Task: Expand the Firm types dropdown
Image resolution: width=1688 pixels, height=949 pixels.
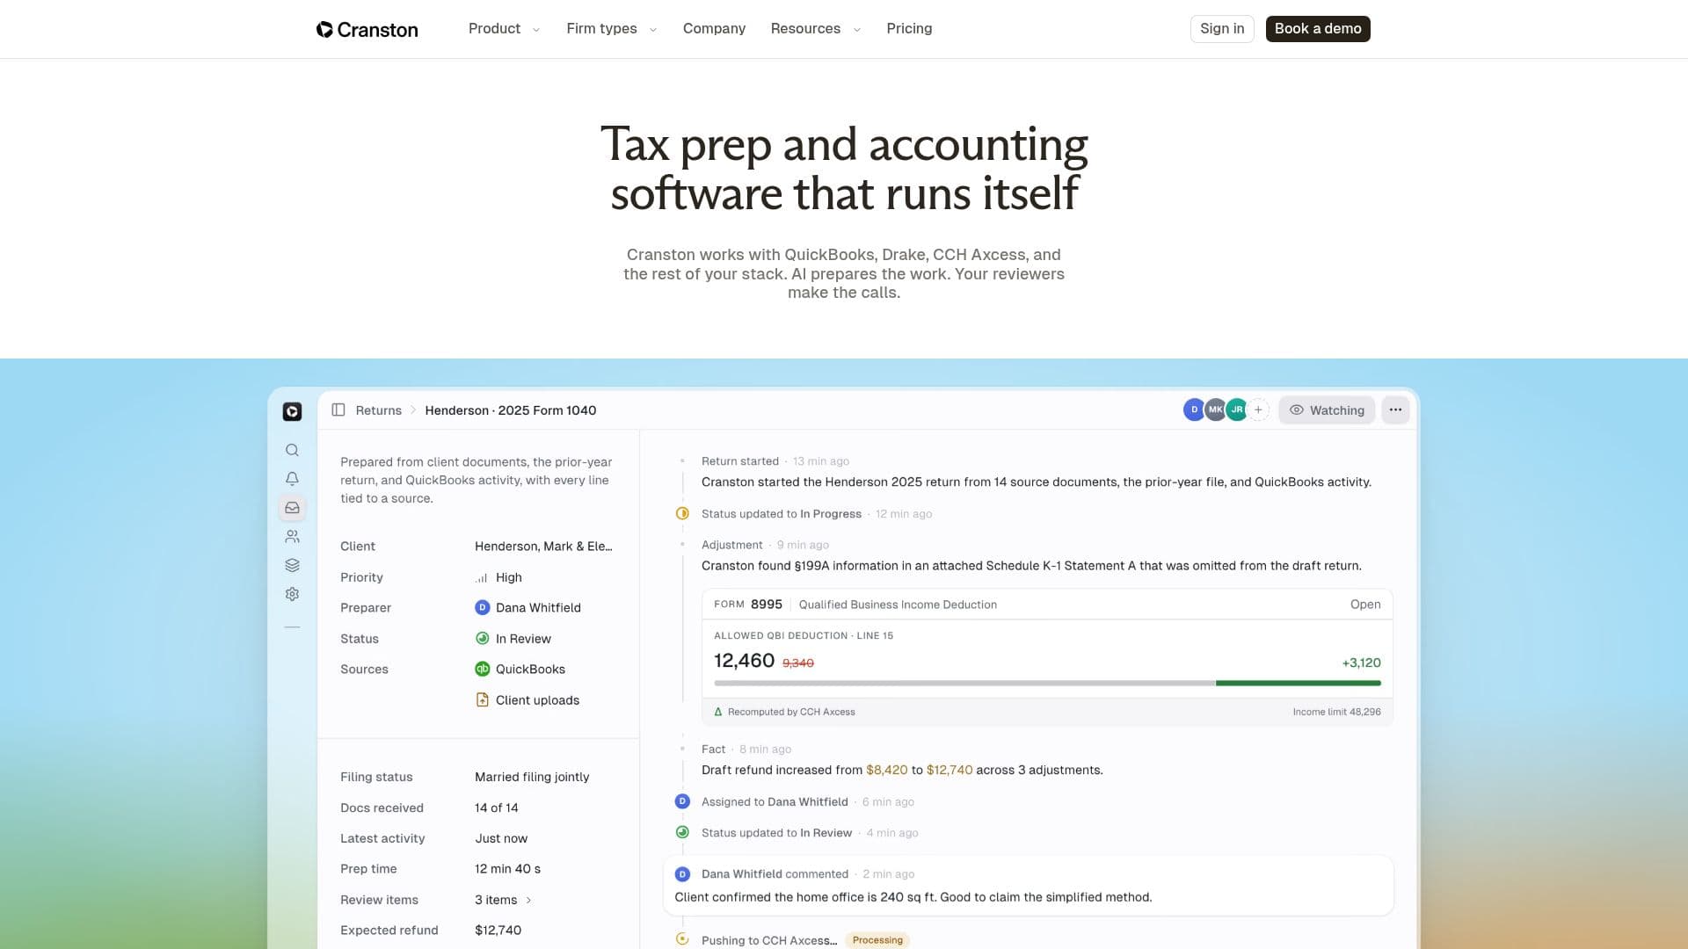Action: [x=611, y=29]
